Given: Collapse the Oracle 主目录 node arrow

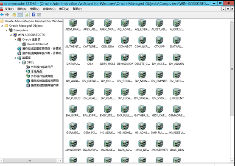Looking at the screenshot, I should click(15, 40).
